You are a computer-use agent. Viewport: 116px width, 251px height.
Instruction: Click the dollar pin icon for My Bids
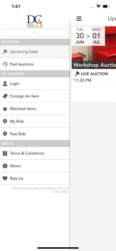click(x=5, y=121)
